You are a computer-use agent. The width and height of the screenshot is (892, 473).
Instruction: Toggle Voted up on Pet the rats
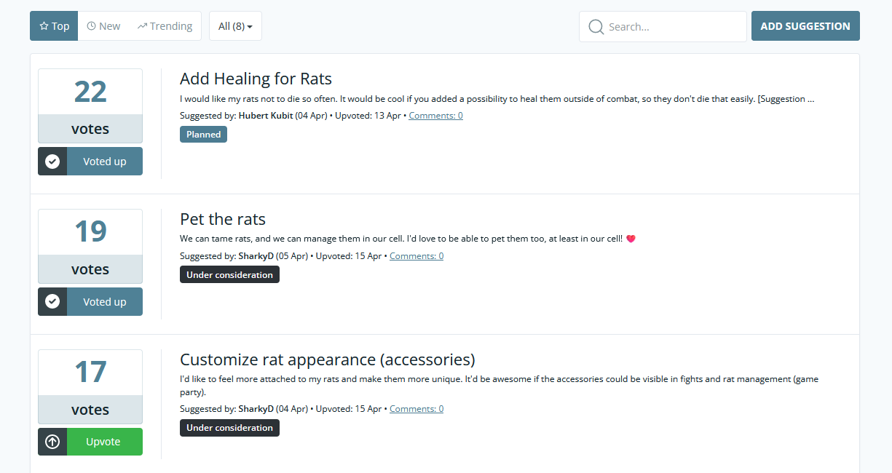click(90, 302)
